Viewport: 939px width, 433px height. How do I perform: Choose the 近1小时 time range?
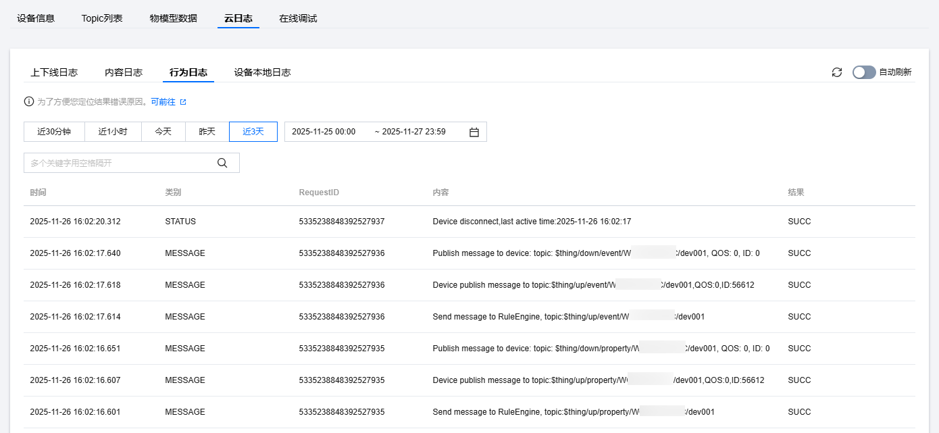click(113, 132)
